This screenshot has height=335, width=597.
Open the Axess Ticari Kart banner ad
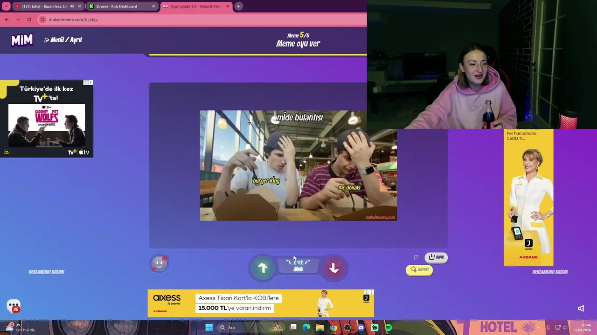[x=261, y=303]
